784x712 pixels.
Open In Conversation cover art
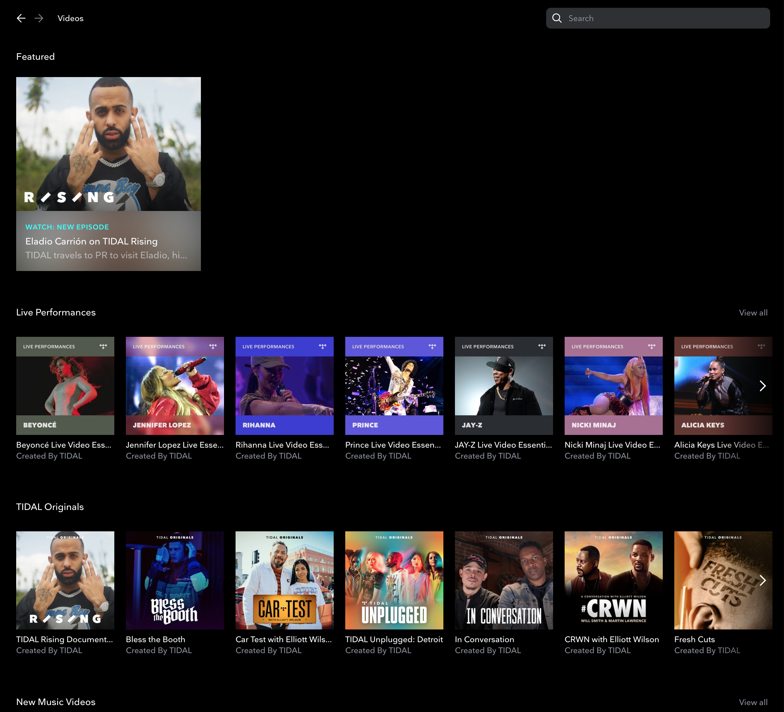click(x=504, y=580)
